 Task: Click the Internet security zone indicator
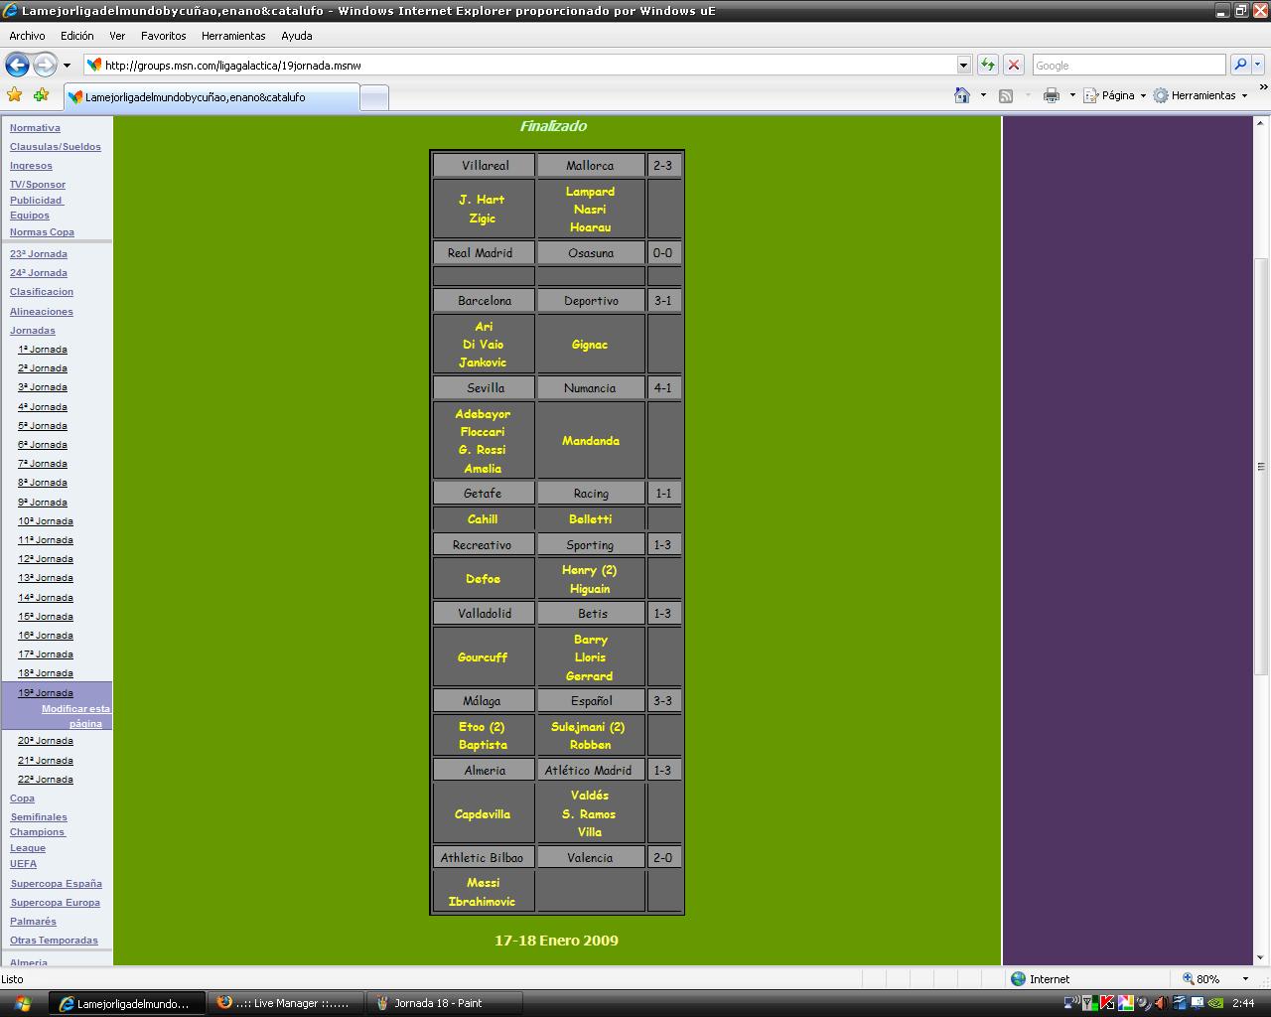tap(1041, 979)
